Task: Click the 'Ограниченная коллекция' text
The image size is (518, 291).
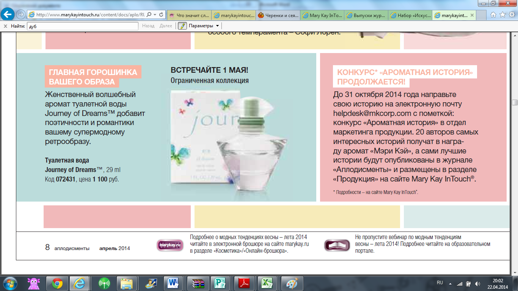Action: pyautogui.click(x=209, y=80)
